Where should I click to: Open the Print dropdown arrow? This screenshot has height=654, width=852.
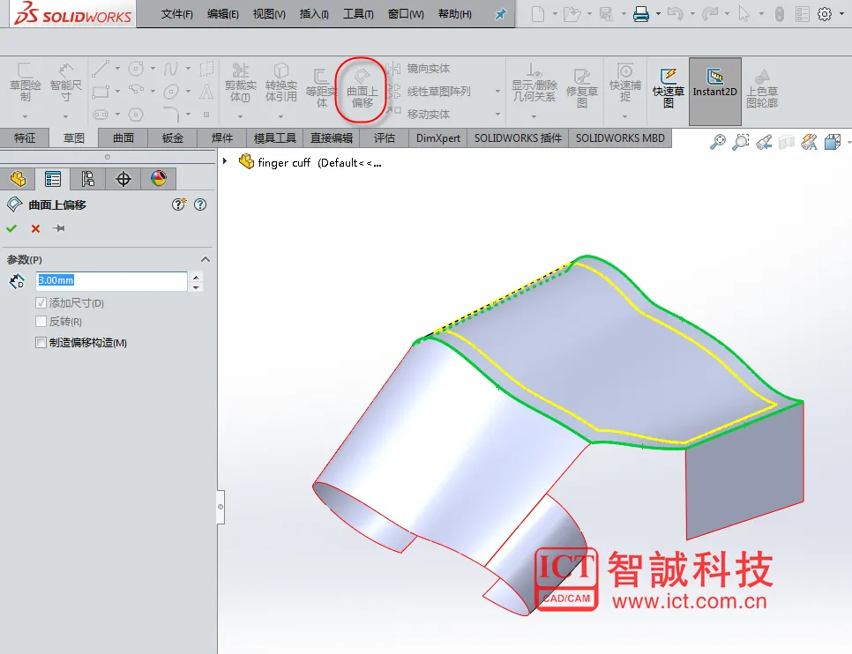coord(658,13)
